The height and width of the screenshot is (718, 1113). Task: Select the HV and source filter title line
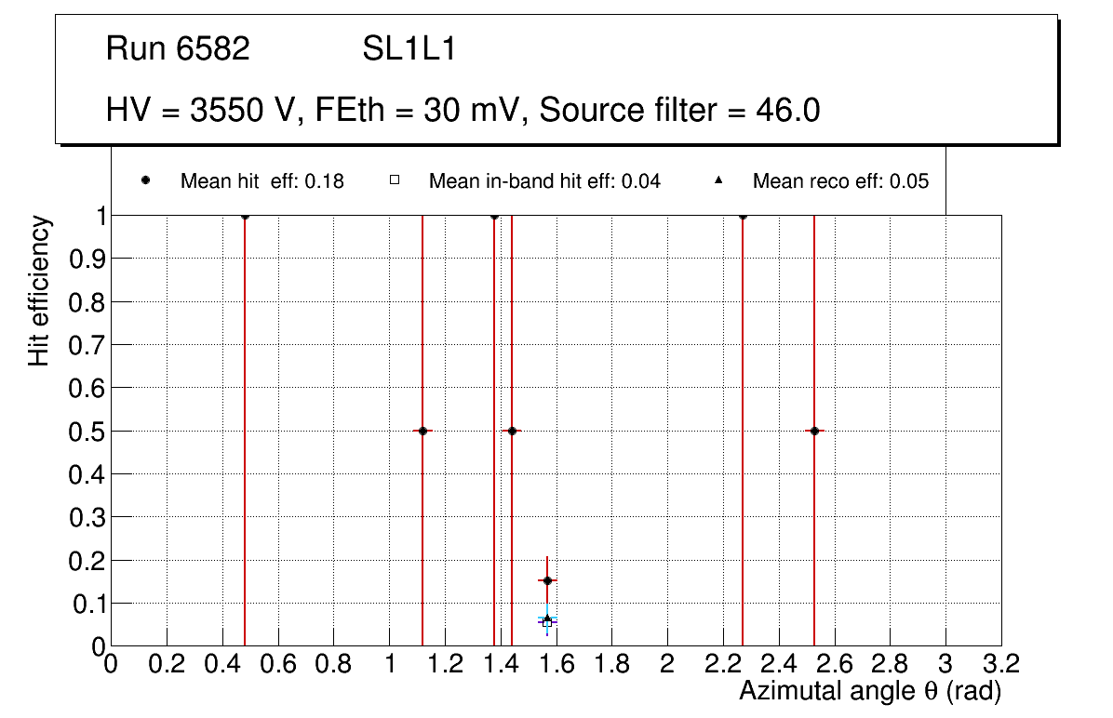click(463, 110)
